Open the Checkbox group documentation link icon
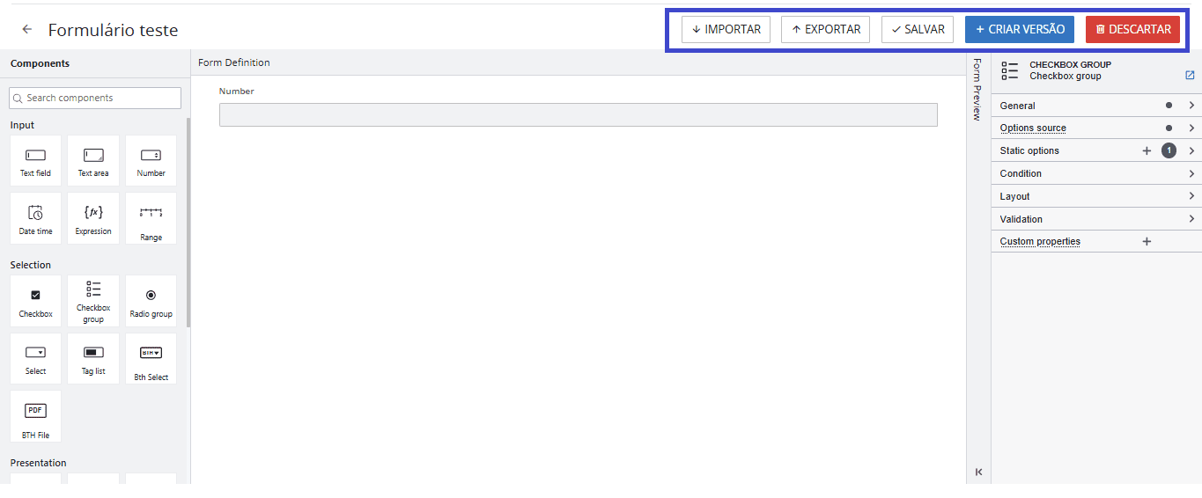Image resolution: width=1202 pixels, height=498 pixels. (x=1190, y=76)
